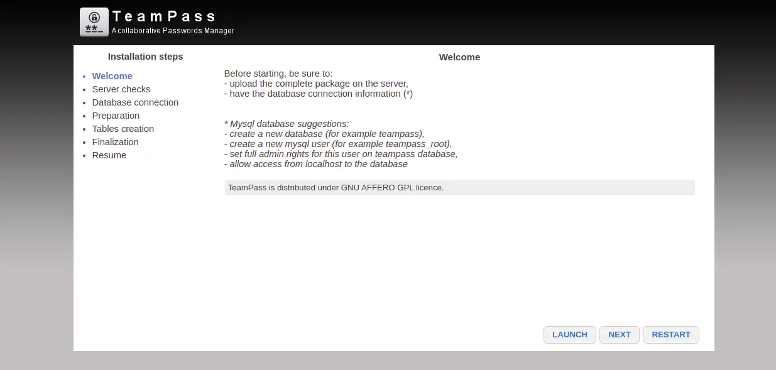Click 'create a new mysql user' suggestion line
This screenshot has height=370, width=776.
338,144
